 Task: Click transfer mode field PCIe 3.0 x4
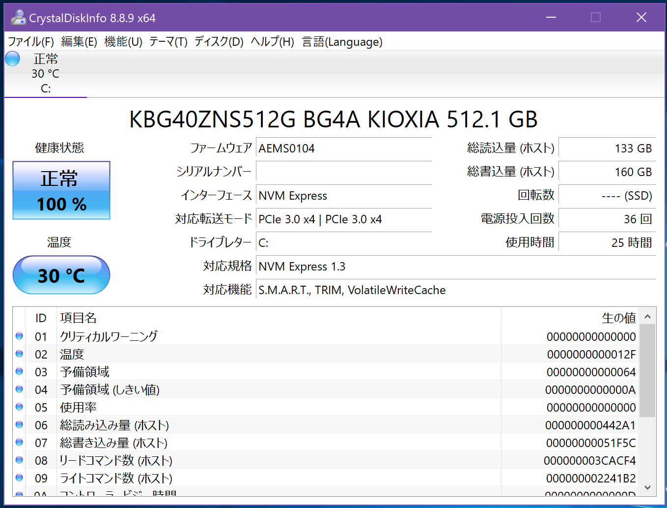click(x=344, y=219)
